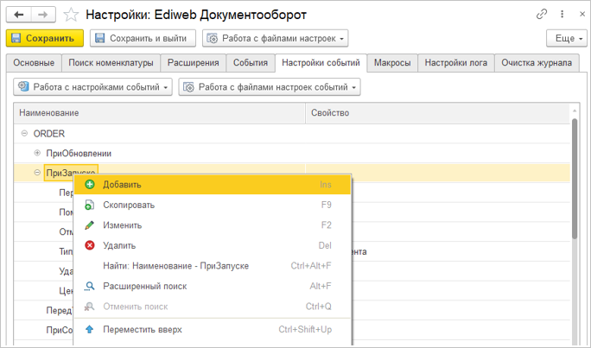Switch to the Поиск номенклатуры tab
This screenshot has height=348, width=591.
point(113,63)
